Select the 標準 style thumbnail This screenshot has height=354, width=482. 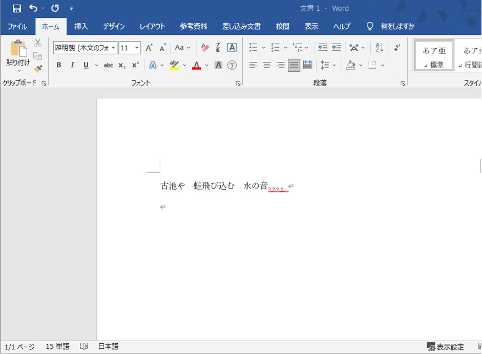click(x=433, y=56)
